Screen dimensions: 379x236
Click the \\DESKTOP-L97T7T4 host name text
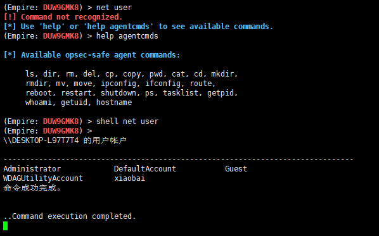pos(41,140)
